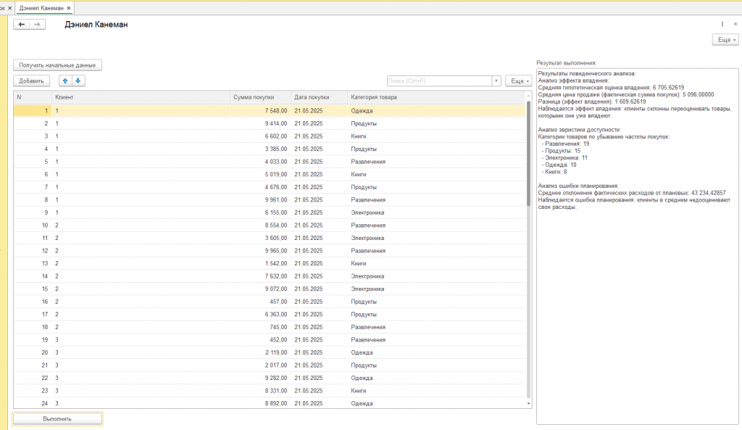Select the cell with sum 7 548,00

[x=260, y=111]
